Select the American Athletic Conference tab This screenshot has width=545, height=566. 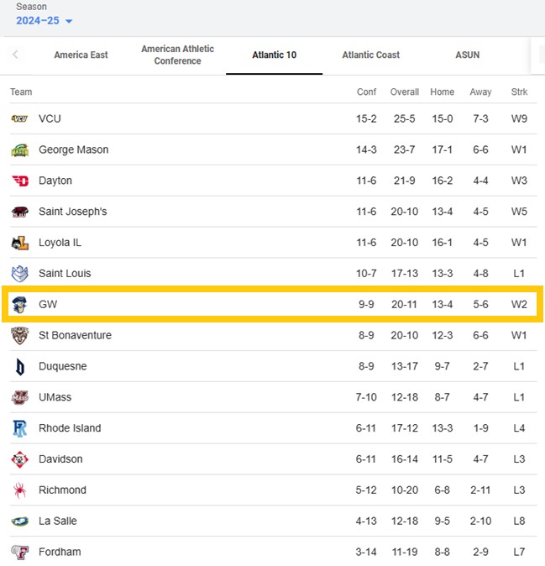177,55
